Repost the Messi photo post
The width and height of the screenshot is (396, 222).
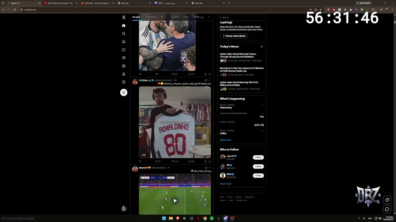click(157, 74)
